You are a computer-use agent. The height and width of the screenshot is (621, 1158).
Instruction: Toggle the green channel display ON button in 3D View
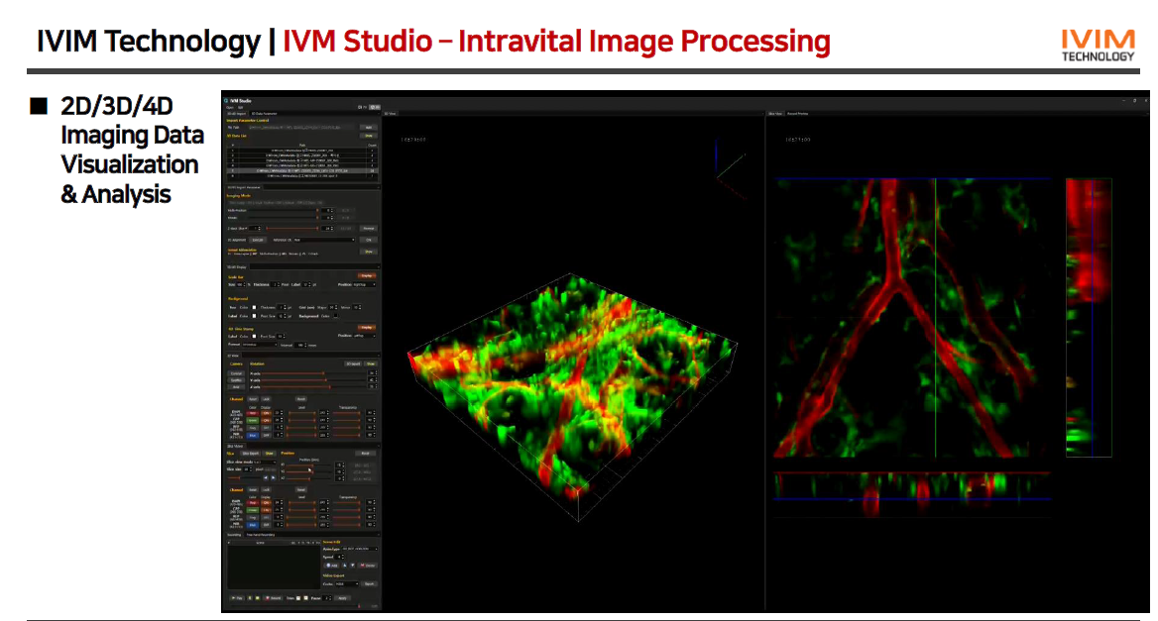pyautogui.click(x=267, y=420)
